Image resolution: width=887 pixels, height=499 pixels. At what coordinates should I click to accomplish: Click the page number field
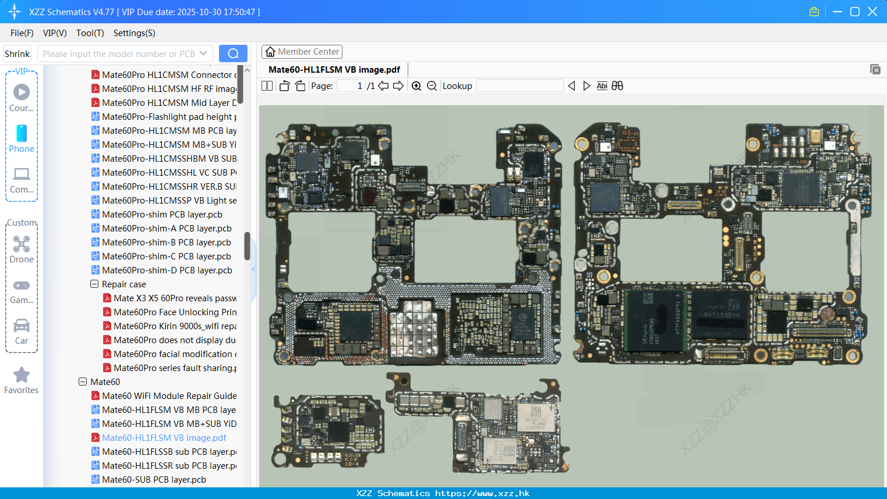coord(351,85)
